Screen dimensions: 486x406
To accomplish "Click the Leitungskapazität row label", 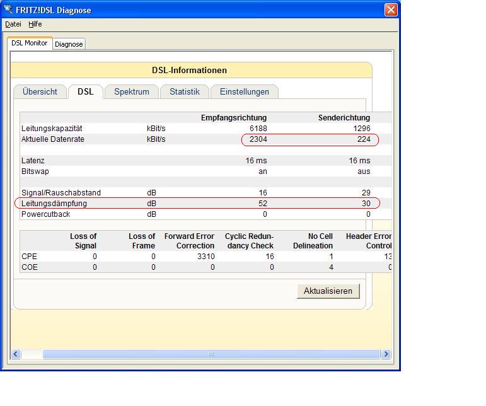I will (x=52, y=129).
